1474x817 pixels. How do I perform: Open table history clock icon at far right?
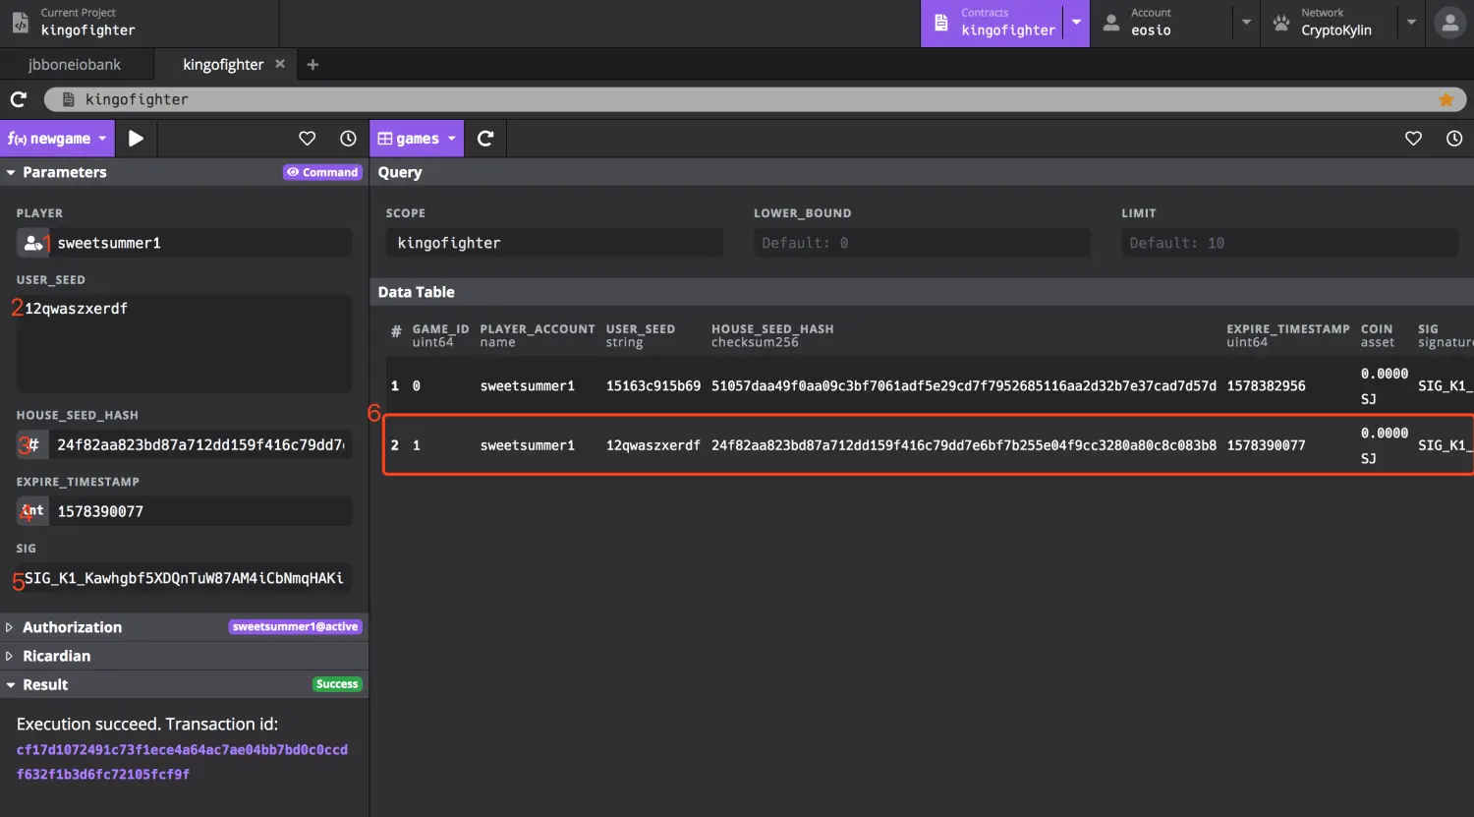(x=1454, y=139)
